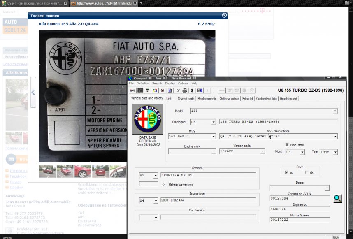Switch to the Price list tab

click(x=248, y=99)
